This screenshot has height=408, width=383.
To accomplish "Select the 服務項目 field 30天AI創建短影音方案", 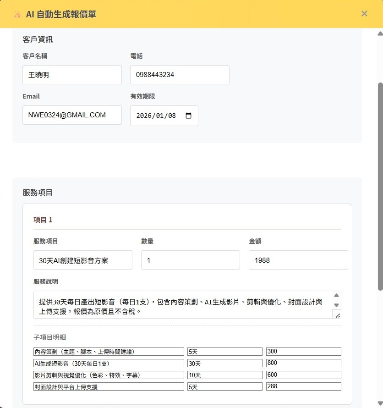I will tap(82, 259).
